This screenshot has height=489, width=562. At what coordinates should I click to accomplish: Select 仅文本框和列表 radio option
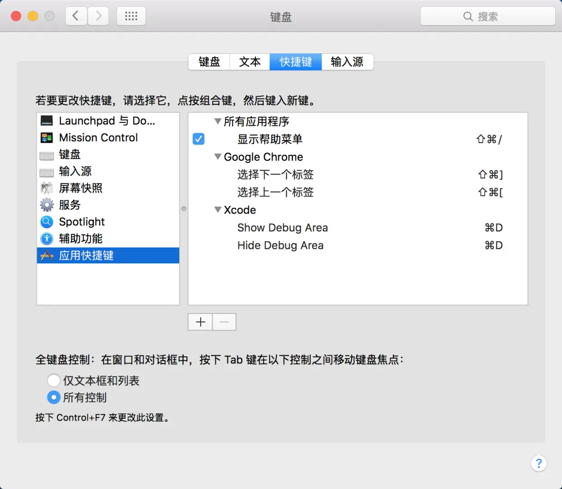pos(53,380)
